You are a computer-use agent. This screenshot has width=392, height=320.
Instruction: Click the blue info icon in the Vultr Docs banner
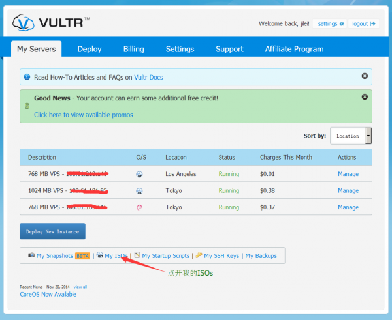coord(27,77)
